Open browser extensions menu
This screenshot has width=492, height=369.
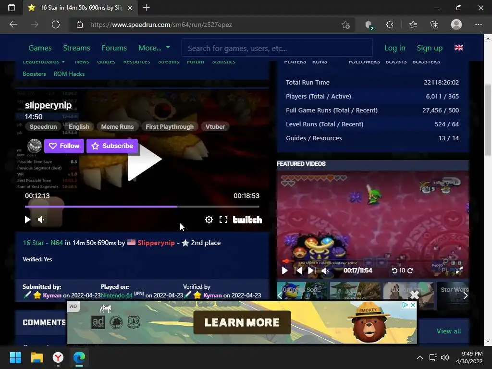pos(390,25)
